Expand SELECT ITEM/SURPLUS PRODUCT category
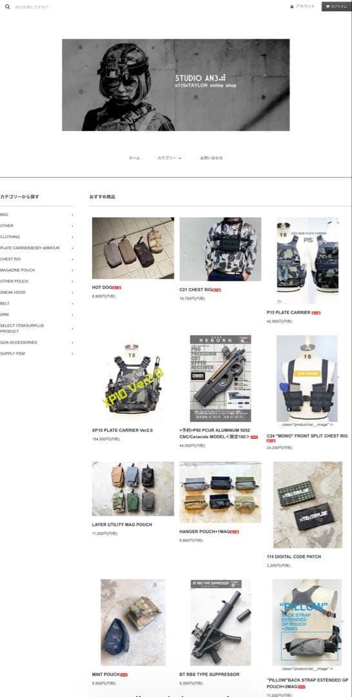The width and height of the screenshot is (352, 697). [x=36, y=328]
